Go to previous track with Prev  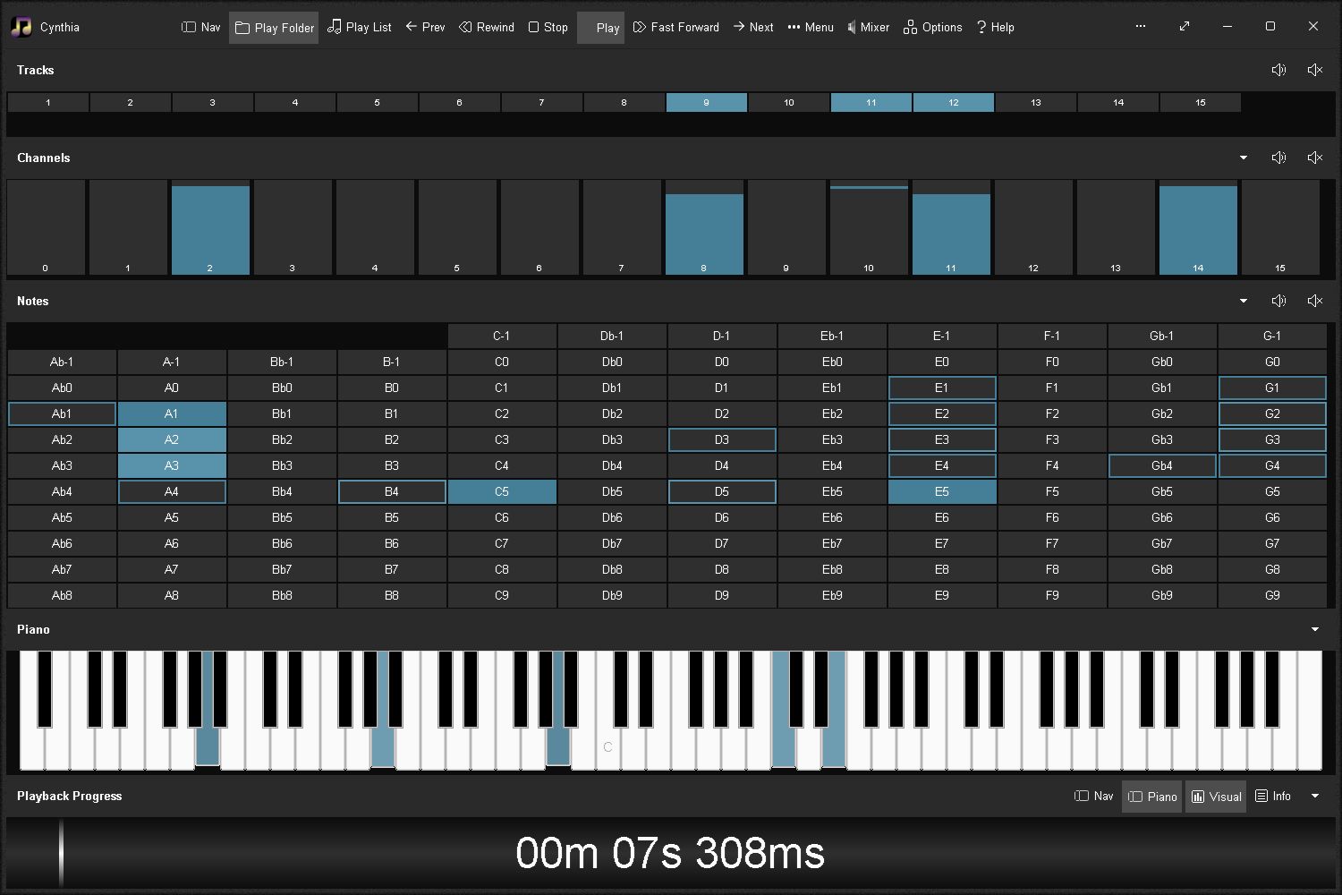[x=425, y=27]
